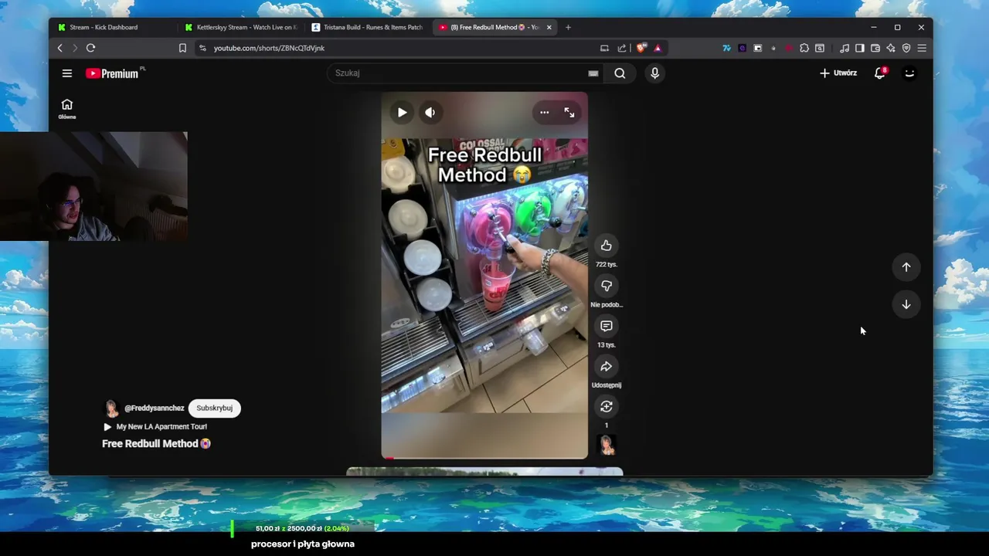The height and width of the screenshot is (556, 989).
Task: Click the 13 tys. comment count
Action: (607, 344)
